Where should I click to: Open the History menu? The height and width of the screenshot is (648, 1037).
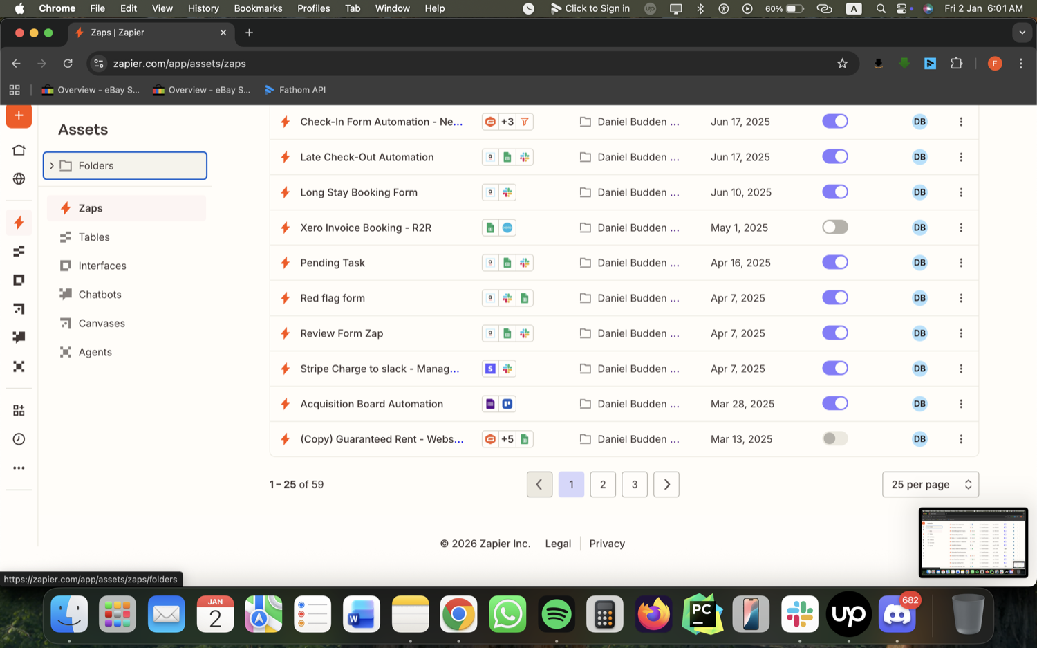click(203, 8)
